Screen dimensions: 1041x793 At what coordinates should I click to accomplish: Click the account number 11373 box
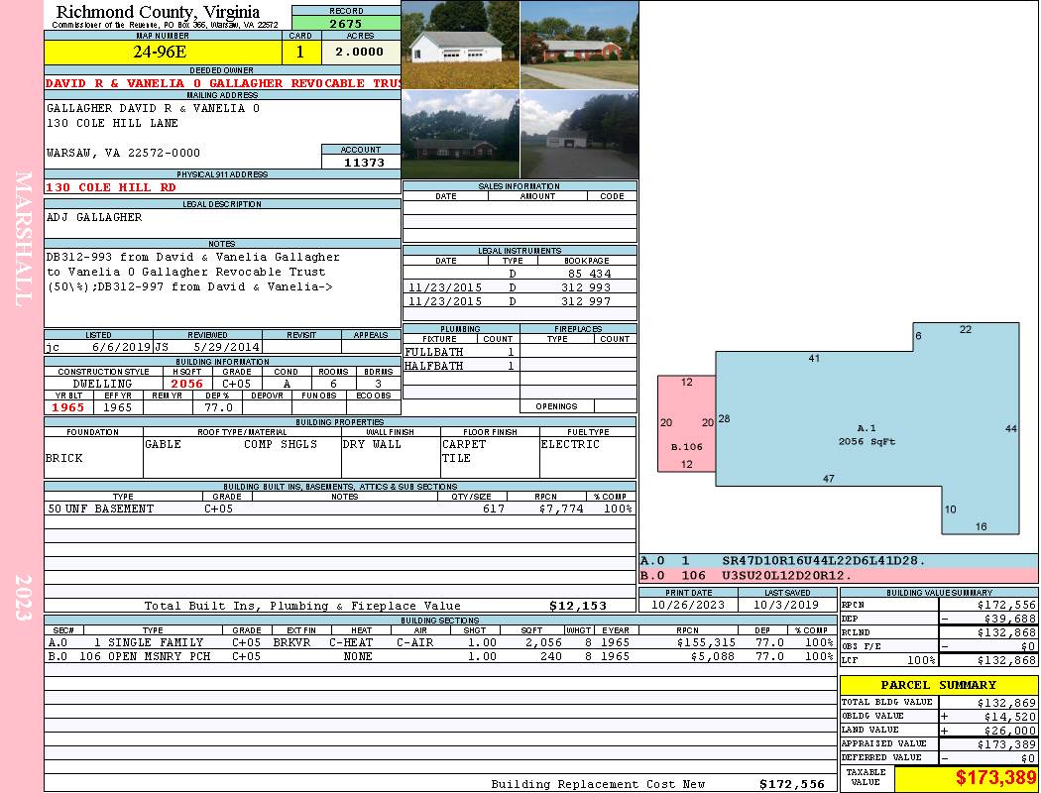coord(362,163)
